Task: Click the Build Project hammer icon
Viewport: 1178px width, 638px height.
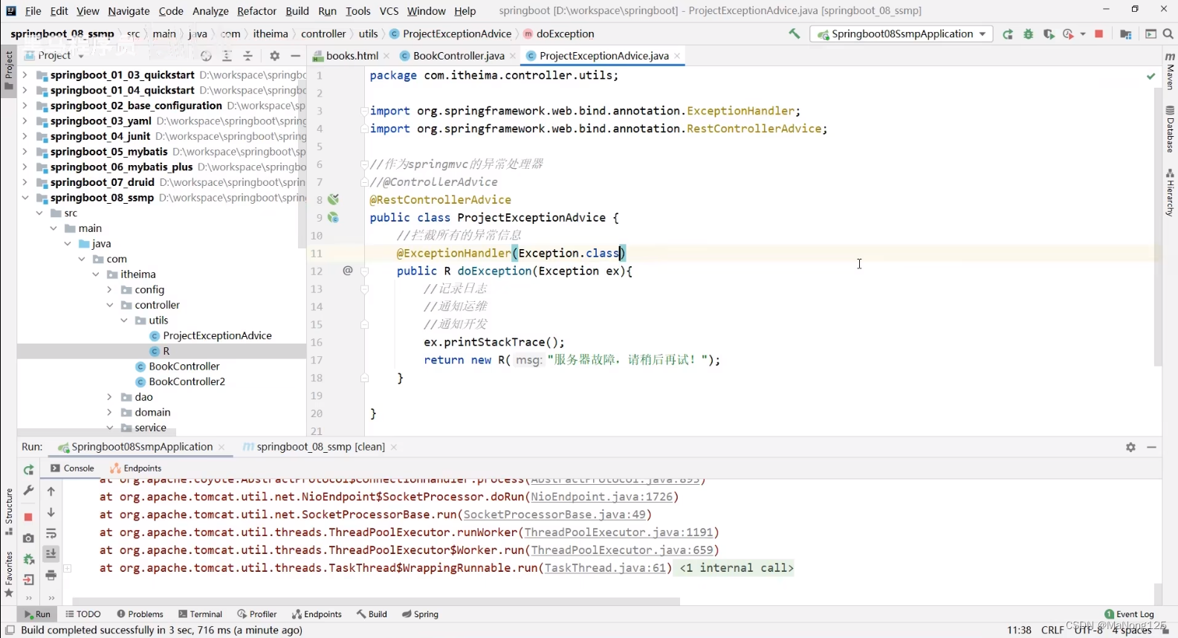Action: pyautogui.click(x=794, y=33)
